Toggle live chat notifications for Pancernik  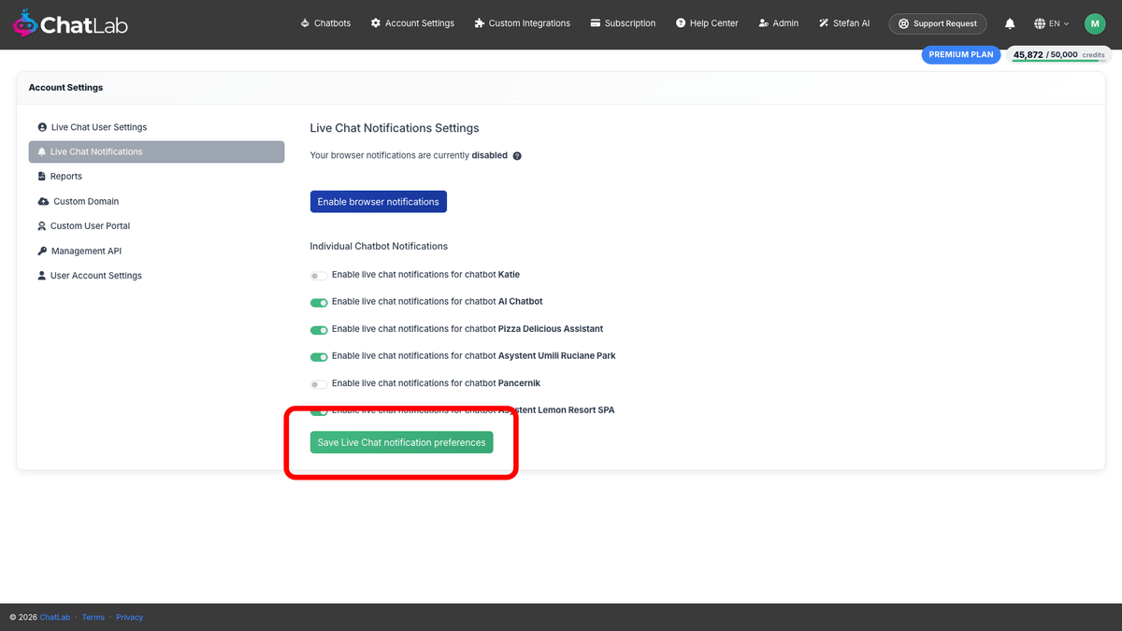[x=320, y=384]
